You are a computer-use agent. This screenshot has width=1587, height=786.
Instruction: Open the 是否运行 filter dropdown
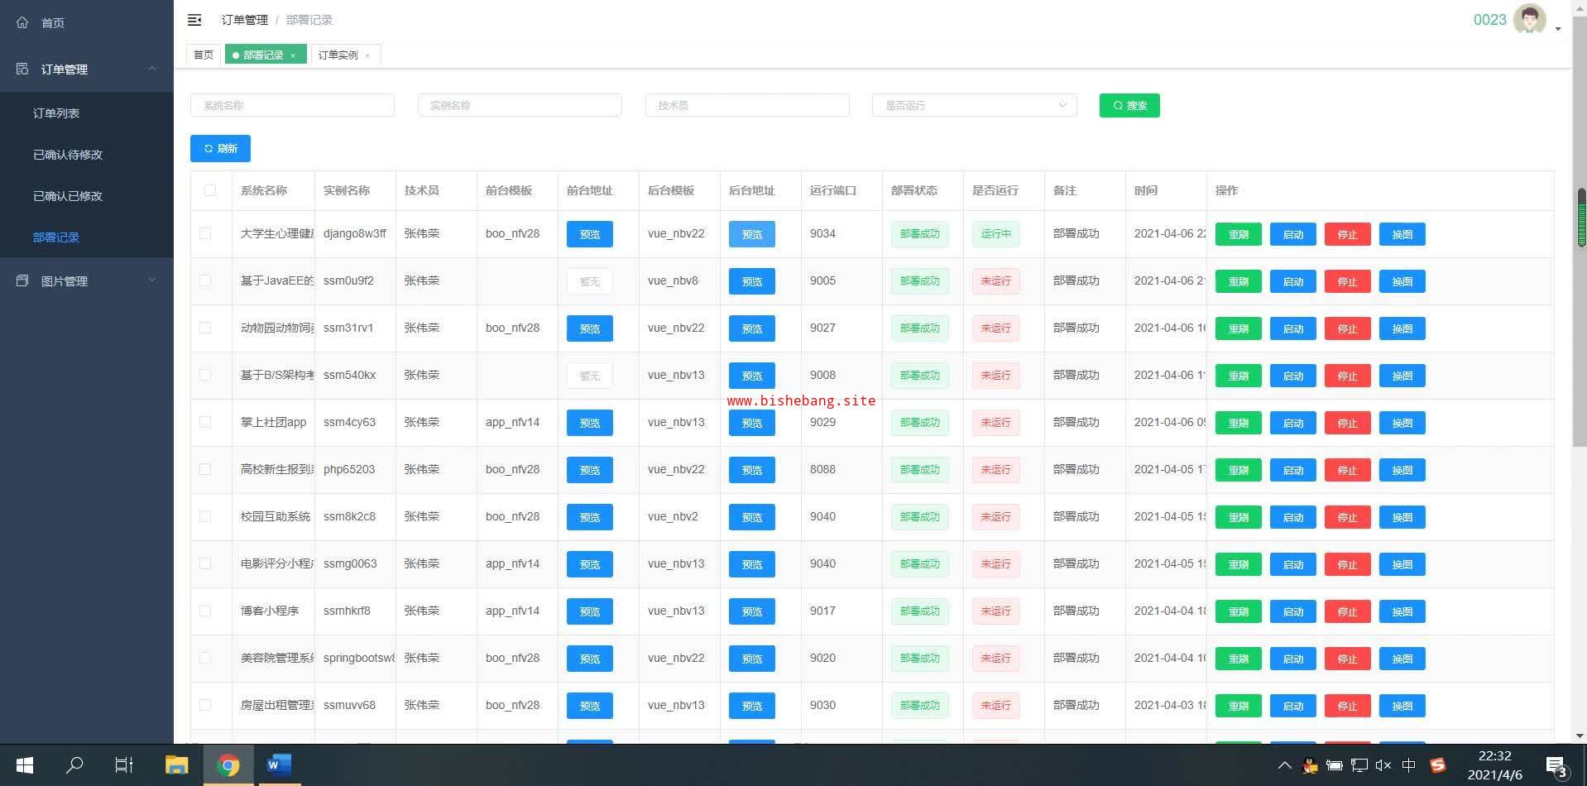click(x=974, y=105)
